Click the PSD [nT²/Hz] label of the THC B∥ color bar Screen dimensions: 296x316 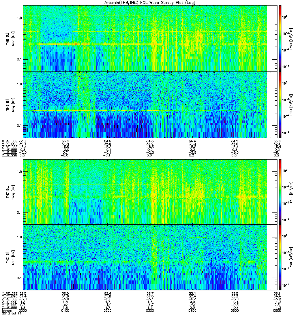point(291,257)
